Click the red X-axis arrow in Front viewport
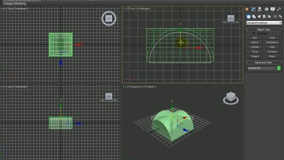The image size is (284, 160). [x=198, y=48]
